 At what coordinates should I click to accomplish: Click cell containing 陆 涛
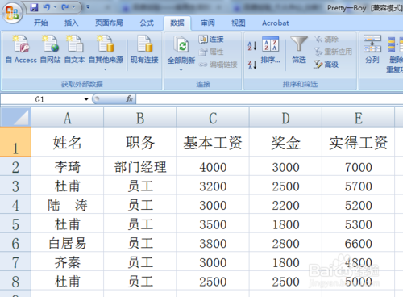pos(67,205)
